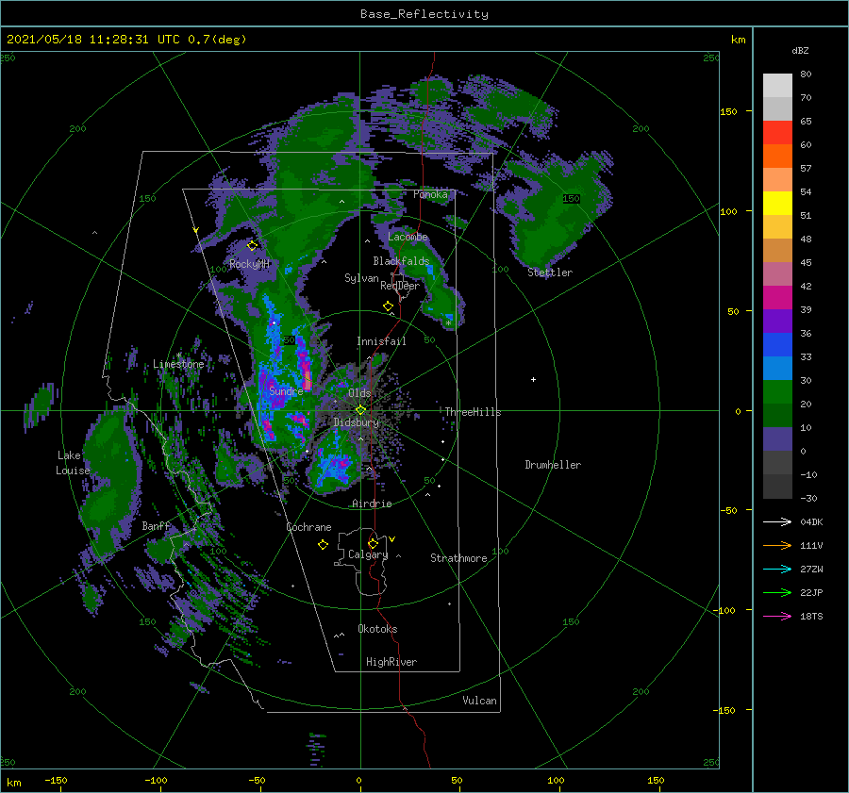Screen dimensions: 849x793
Task: Click the Ponoka town label
Action: tap(430, 194)
